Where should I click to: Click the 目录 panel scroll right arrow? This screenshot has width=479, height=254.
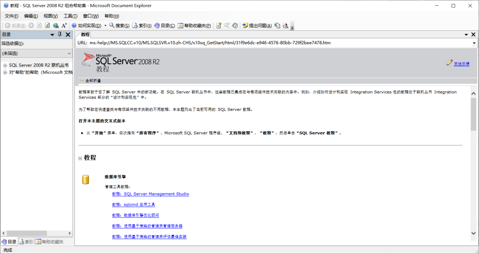tap(69, 233)
